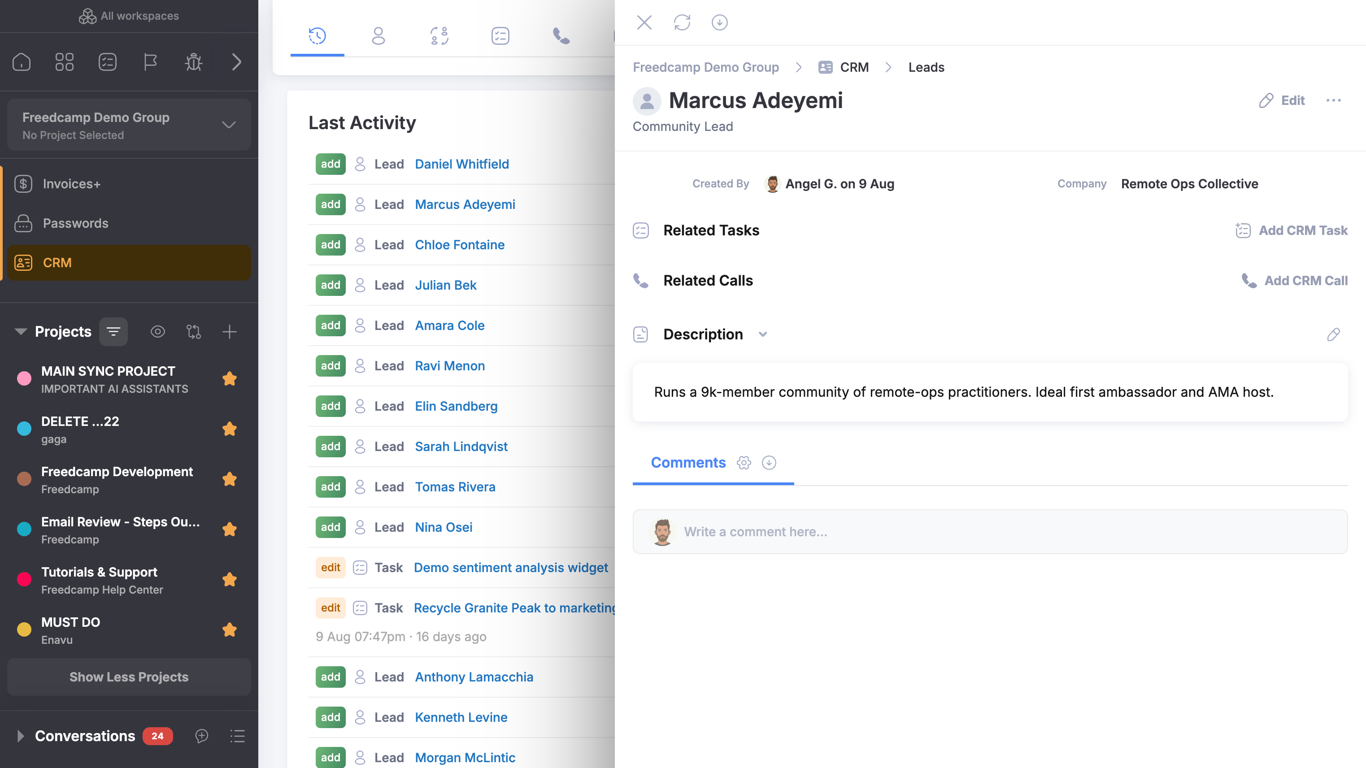
Task: Click Show Less Projects button
Action: (x=129, y=677)
